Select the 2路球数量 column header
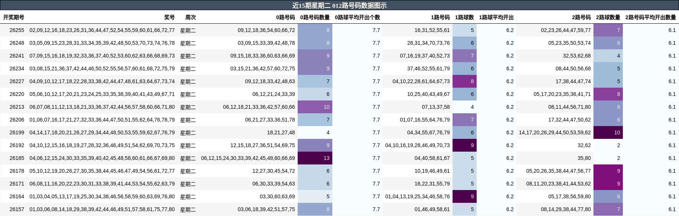The image size is (679, 216). tap(608, 17)
